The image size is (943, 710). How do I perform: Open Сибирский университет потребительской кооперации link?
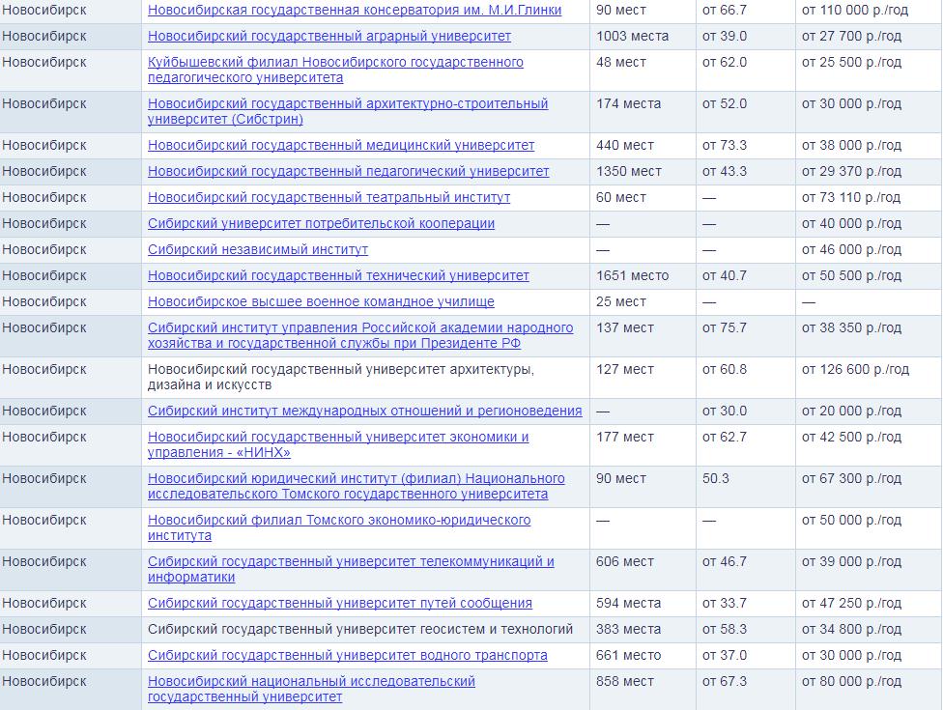click(x=321, y=224)
